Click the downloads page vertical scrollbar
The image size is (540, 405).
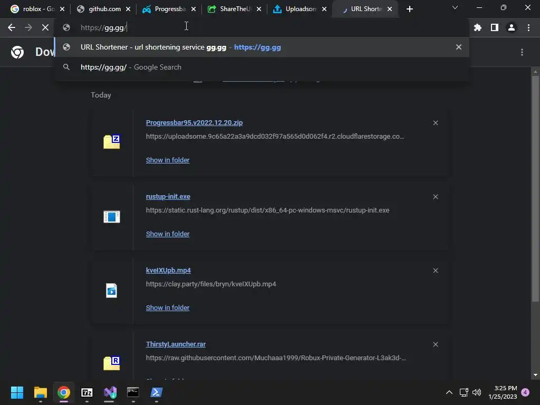click(535, 189)
